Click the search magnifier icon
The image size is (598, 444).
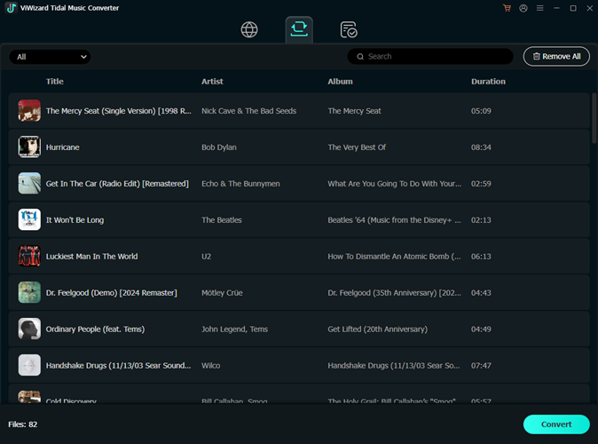point(360,57)
